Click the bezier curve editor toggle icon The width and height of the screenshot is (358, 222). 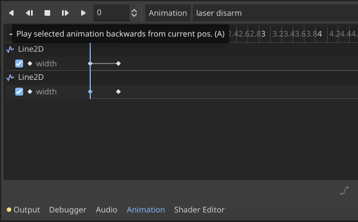pyautogui.click(x=344, y=191)
